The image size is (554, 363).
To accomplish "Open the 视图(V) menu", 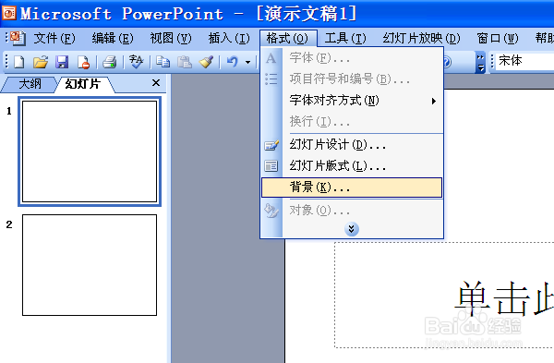I will pos(171,38).
